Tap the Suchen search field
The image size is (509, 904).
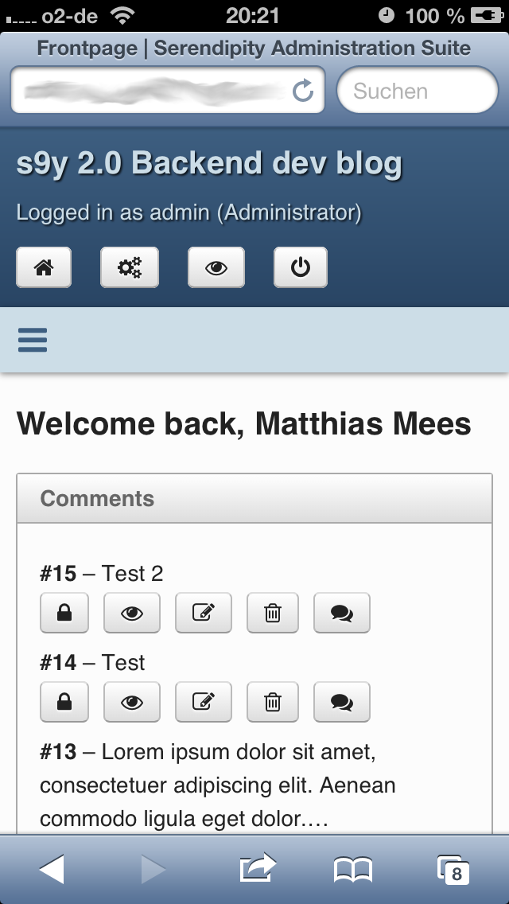[x=418, y=91]
